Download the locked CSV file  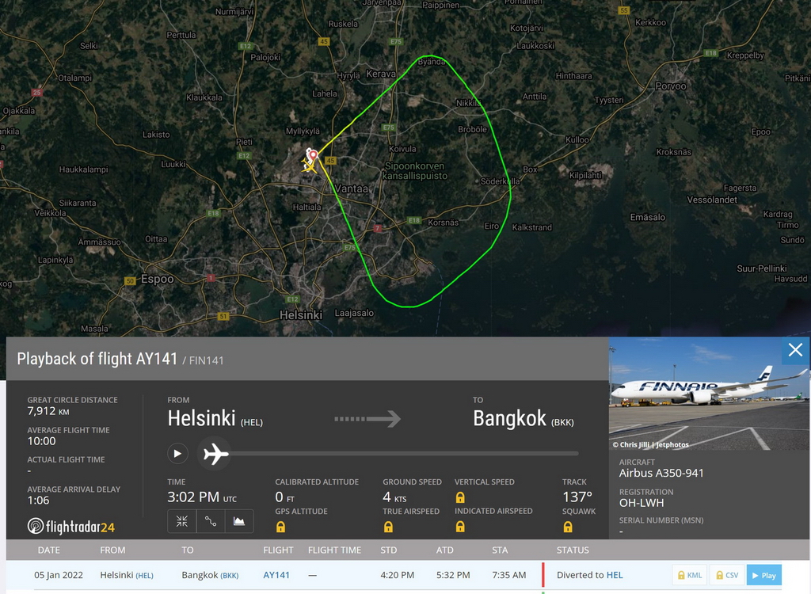point(727,575)
